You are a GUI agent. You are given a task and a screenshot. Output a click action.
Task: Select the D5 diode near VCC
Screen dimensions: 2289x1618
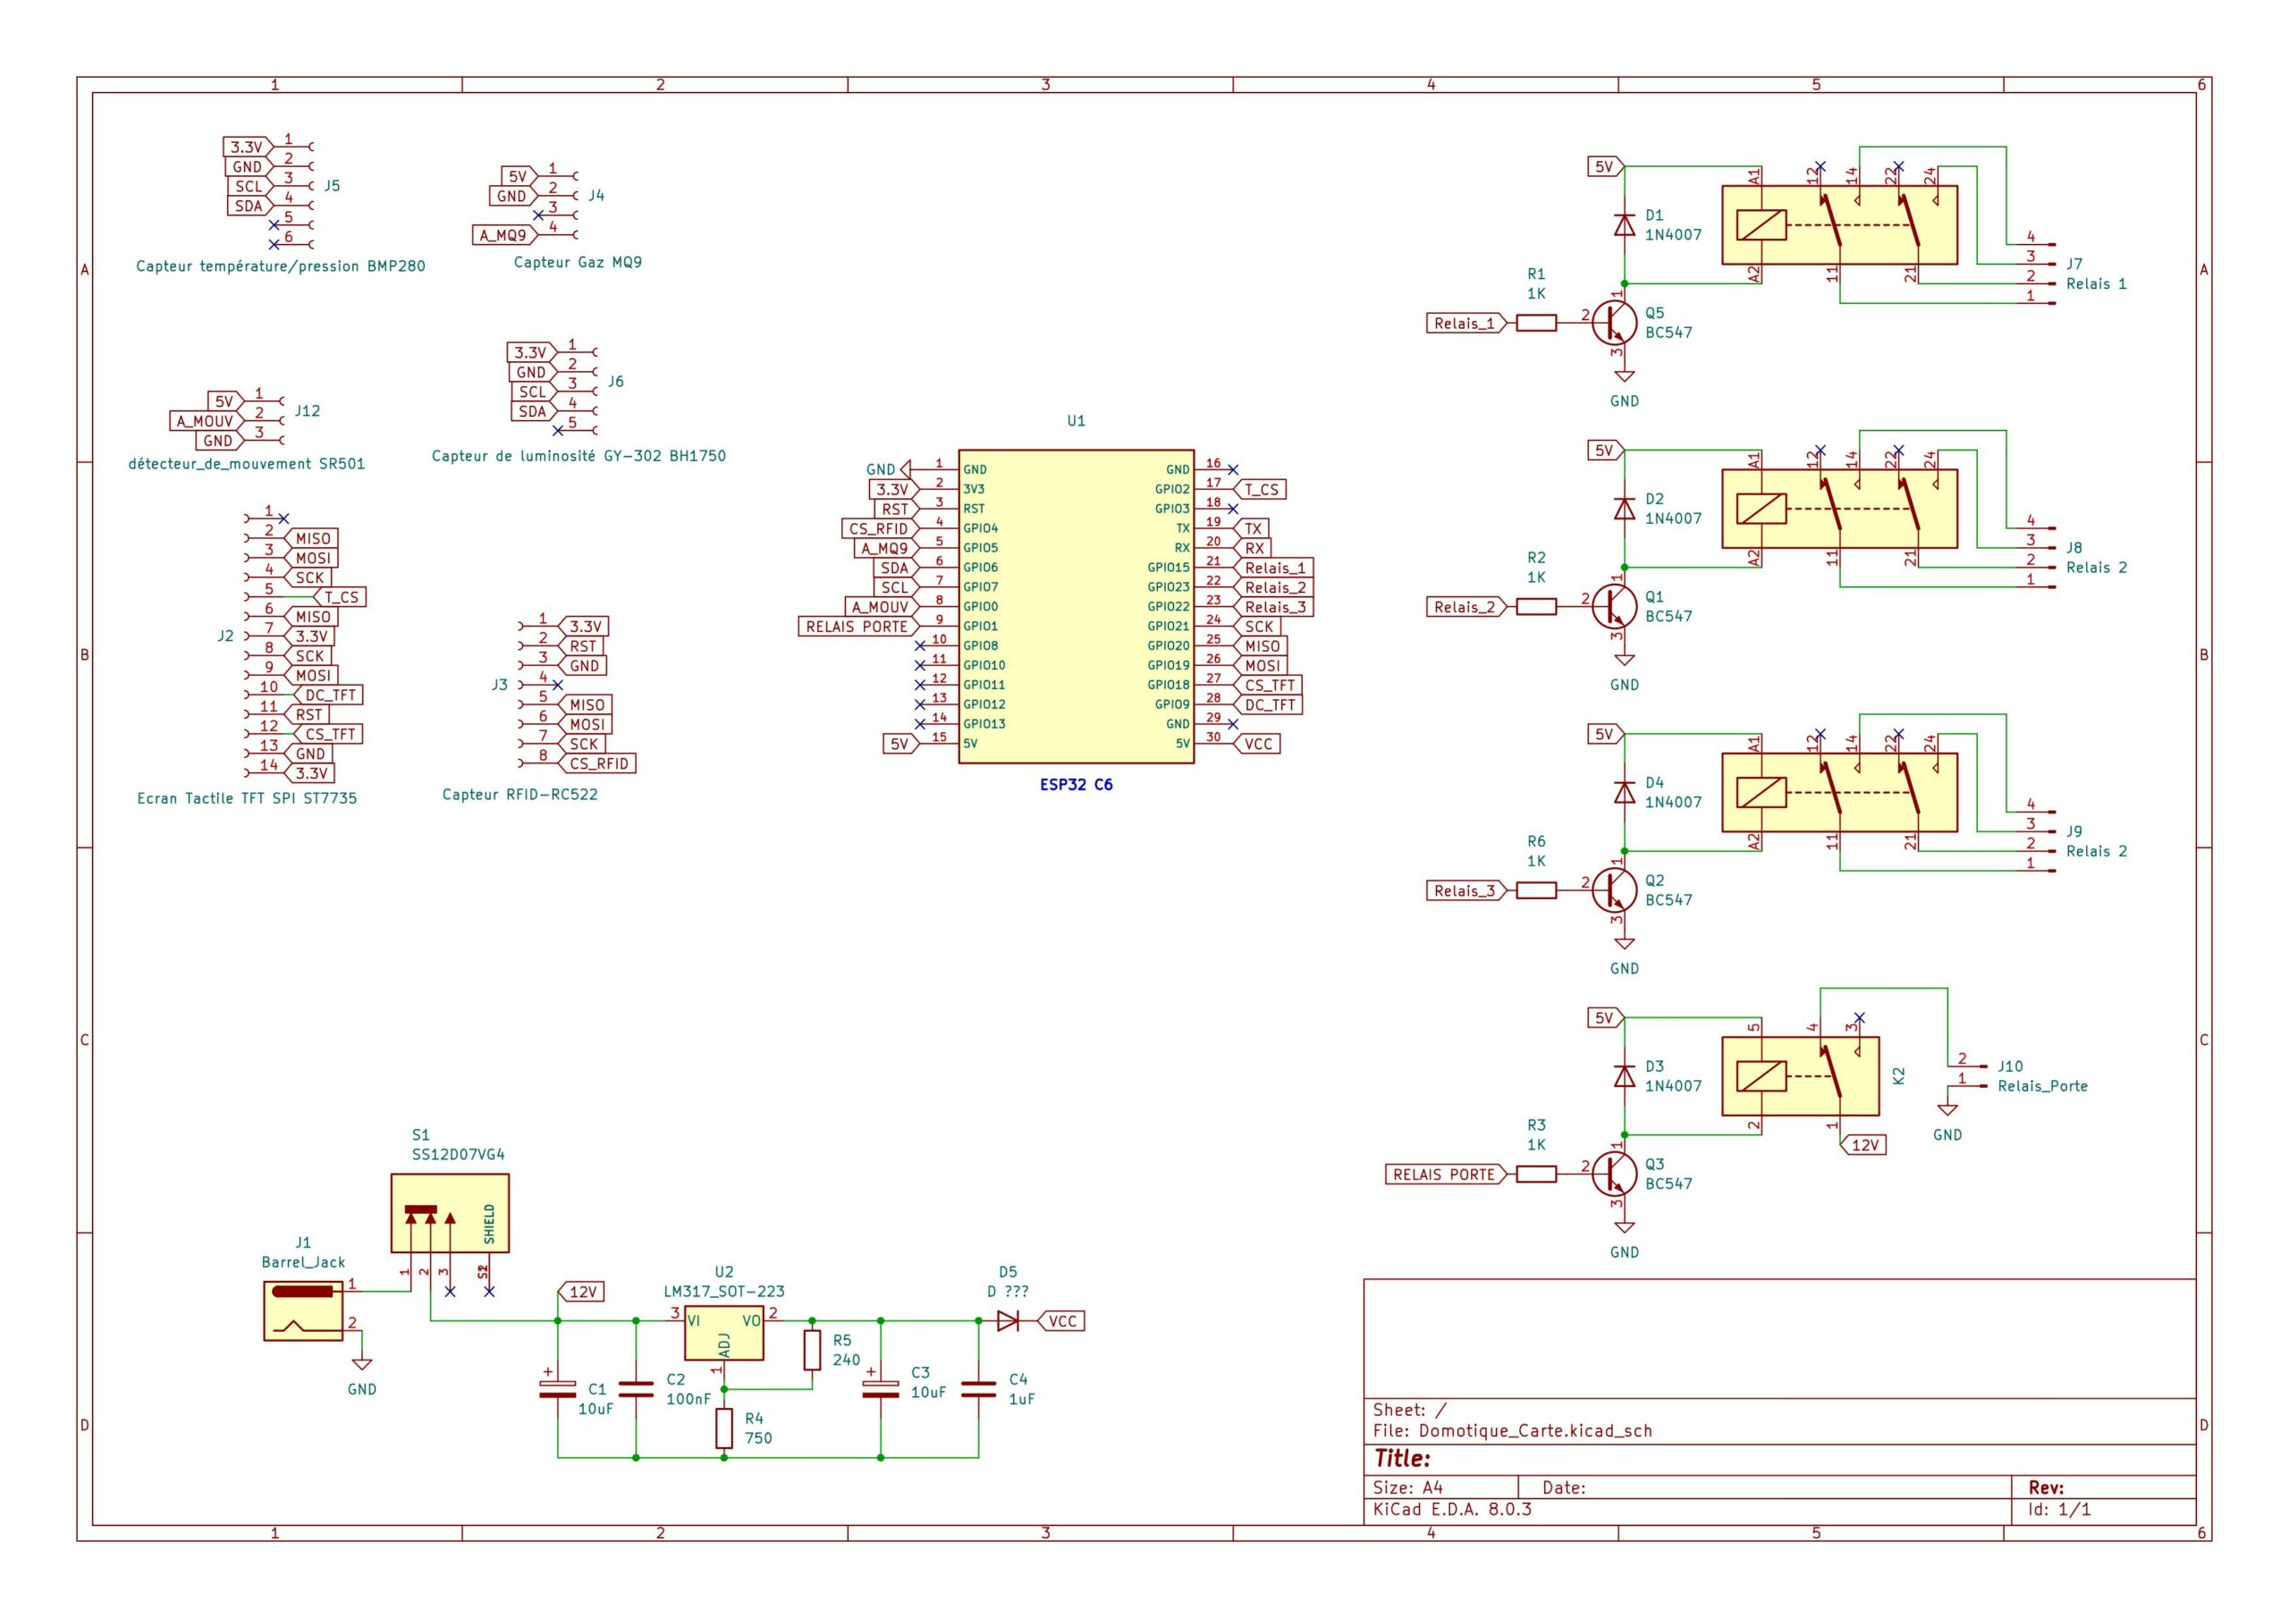click(1008, 1321)
